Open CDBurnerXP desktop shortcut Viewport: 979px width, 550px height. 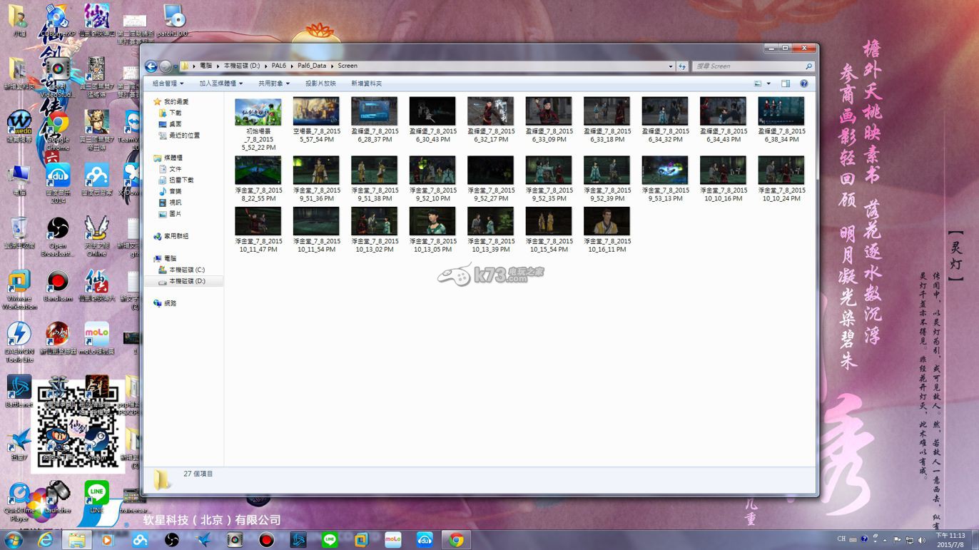[x=58, y=21]
